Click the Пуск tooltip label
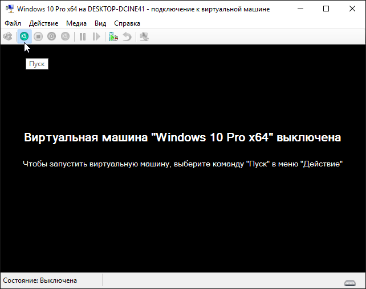 click(37, 64)
